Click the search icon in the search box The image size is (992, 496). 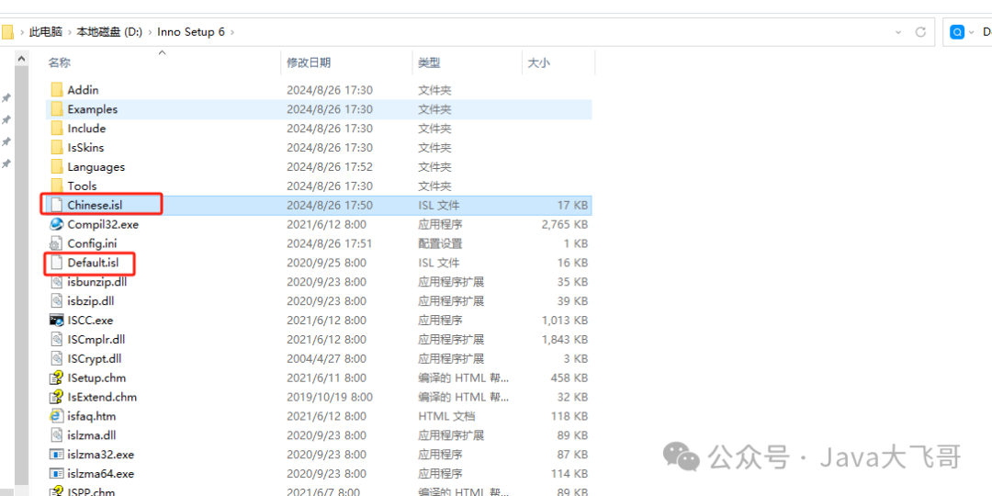point(957,31)
